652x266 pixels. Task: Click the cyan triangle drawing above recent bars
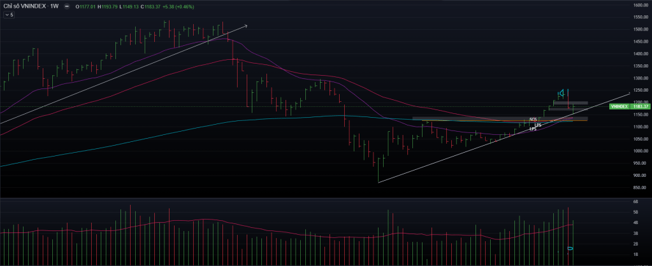(561, 94)
